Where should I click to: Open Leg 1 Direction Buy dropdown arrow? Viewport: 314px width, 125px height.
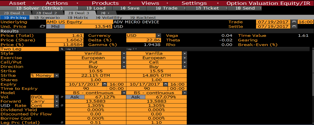[124, 66]
